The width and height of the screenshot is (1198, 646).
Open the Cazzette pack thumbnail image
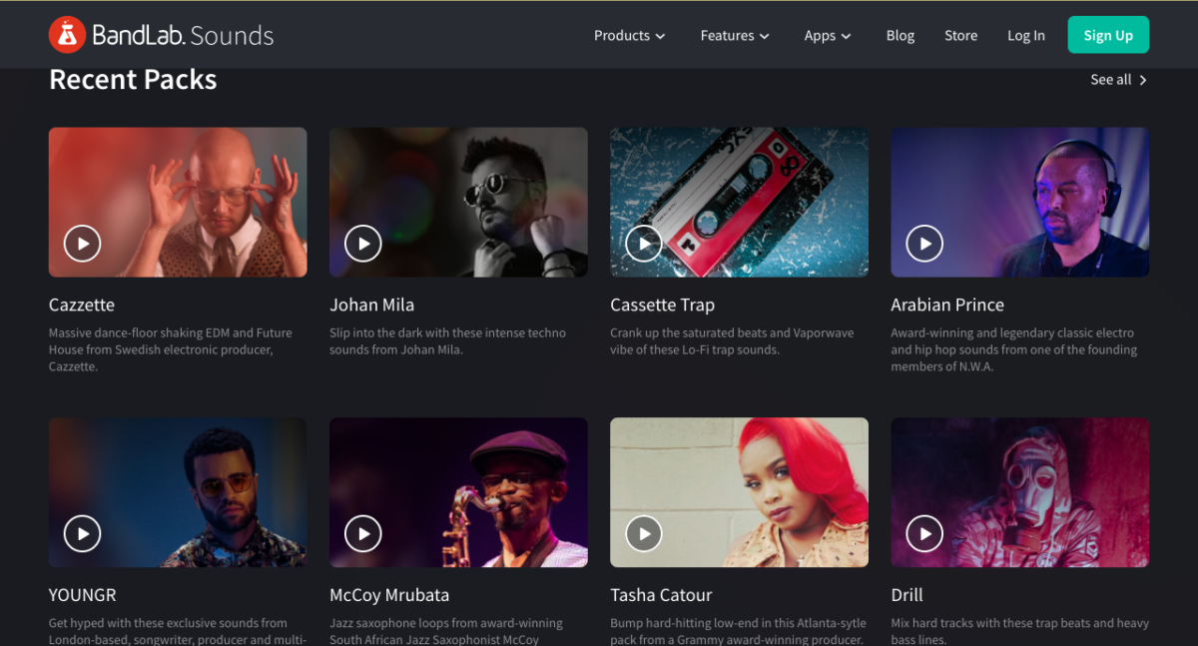click(x=178, y=202)
